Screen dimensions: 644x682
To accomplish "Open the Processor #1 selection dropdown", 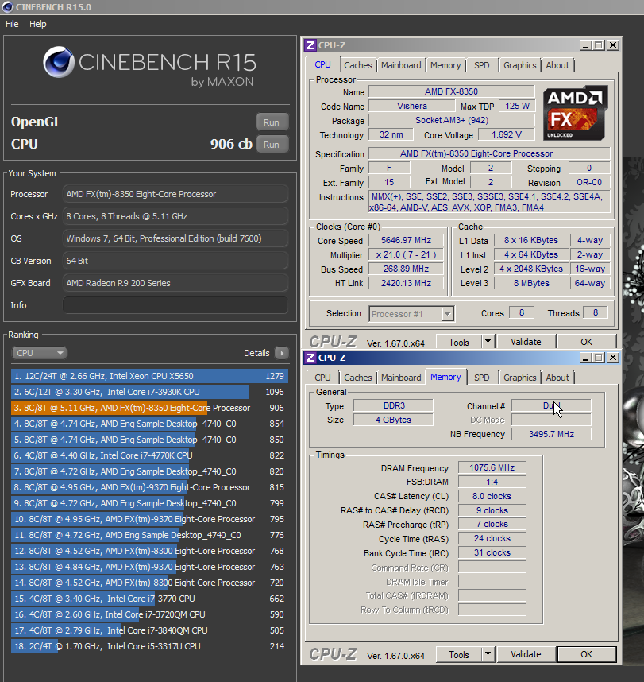I will tap(448, 314).
